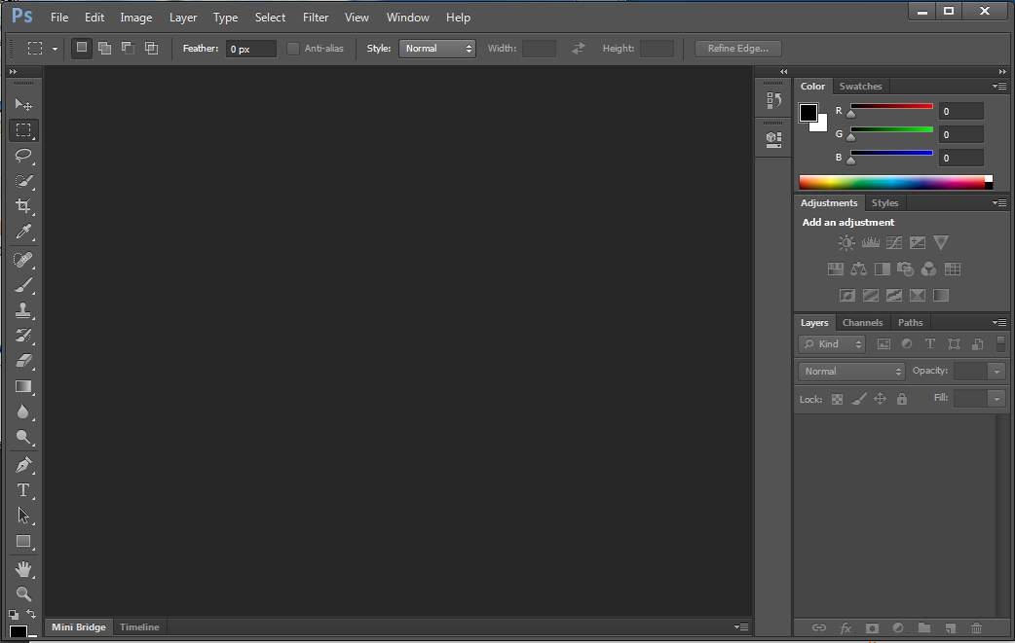
Task: Open the Filter menu
Action: (316, 18)
